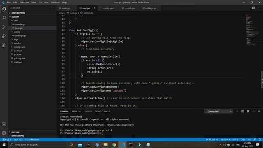Click Go 1.15.2 version in status bar
Screen dimensions: 263x148
(18, 139)
